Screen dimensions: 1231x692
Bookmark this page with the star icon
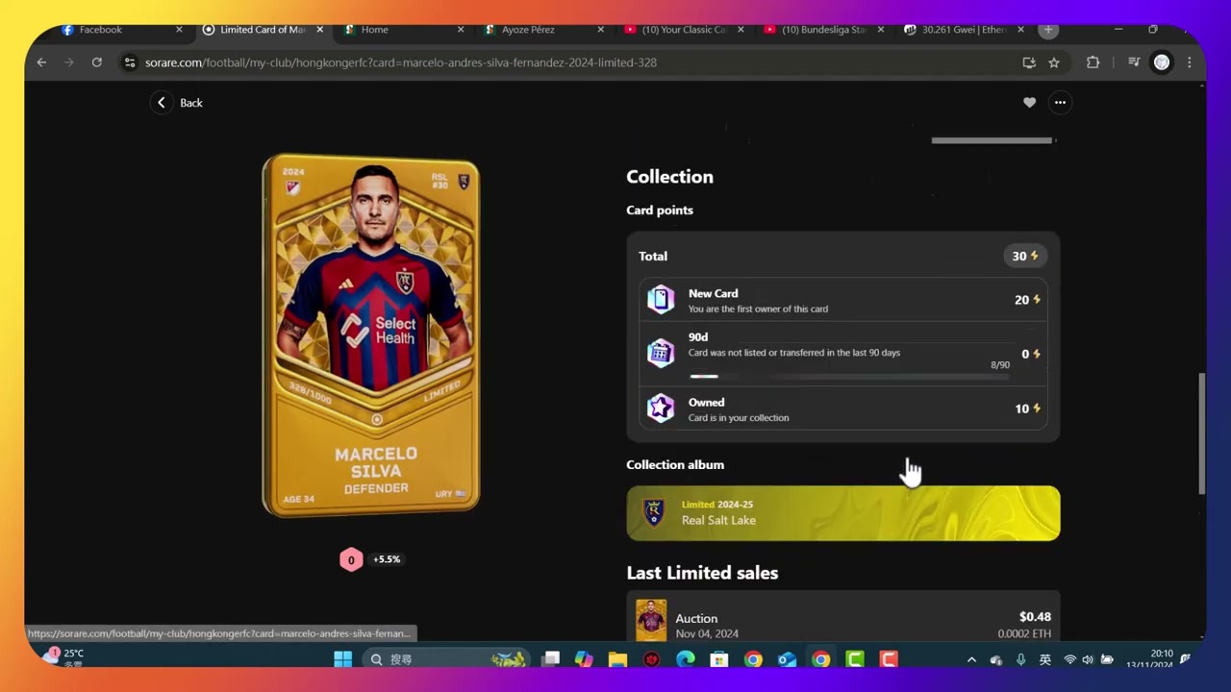(1054, 62)
